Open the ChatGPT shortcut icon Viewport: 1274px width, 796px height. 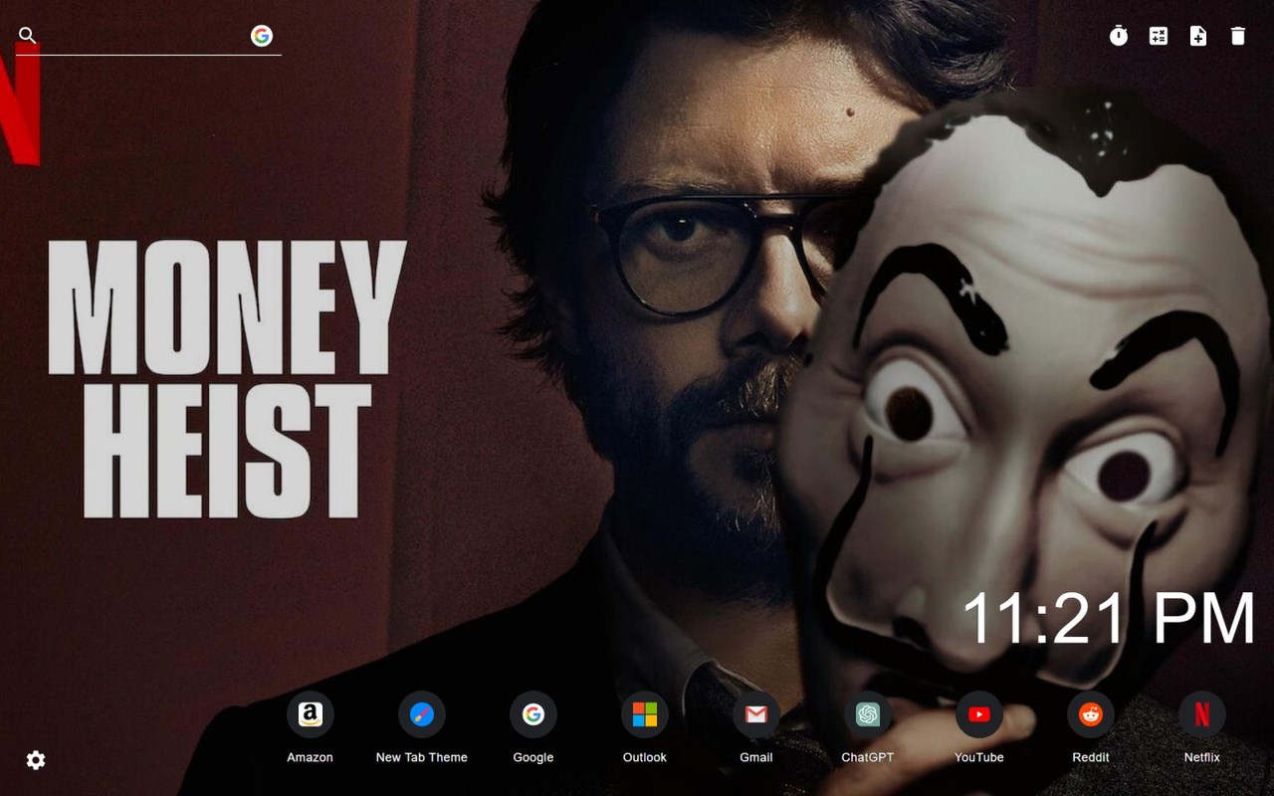(868, 714)
